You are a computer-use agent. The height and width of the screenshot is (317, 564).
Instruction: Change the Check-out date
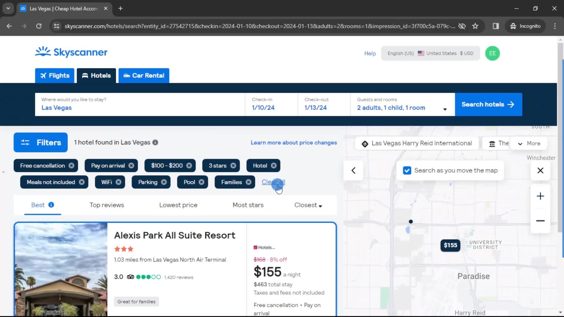tap(324, 104)
